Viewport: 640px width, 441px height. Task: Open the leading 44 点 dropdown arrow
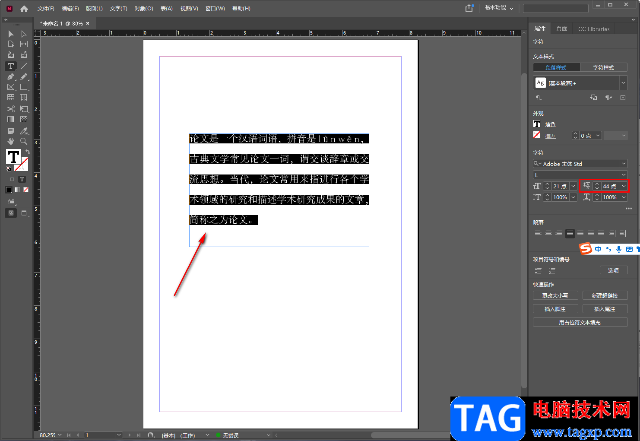click(x=624, y=186)
